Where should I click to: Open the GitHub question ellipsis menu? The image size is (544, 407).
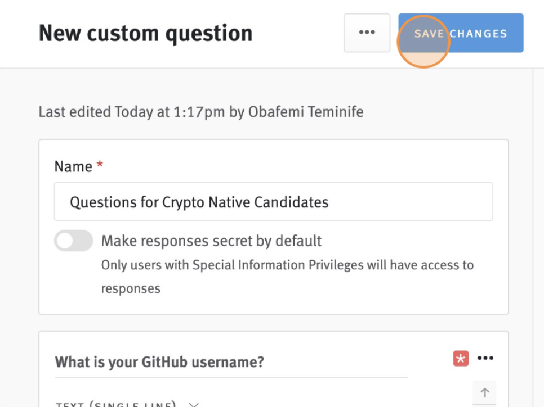[485, 358]
